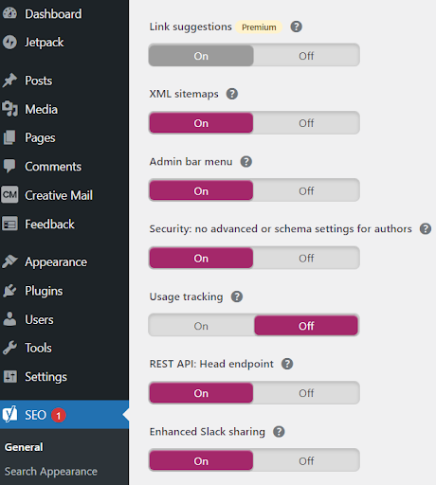Click the Appearance paintbrush icon
This screenshot has height=485, width=436.
click(9, 261)
